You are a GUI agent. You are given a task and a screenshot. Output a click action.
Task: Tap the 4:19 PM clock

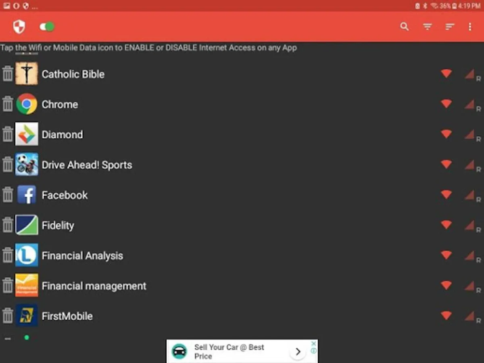[x=469, y=6]
